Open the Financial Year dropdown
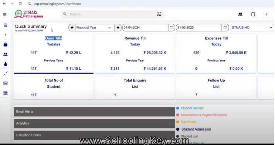This screenshot has width=275, height=145. (95, 28)
